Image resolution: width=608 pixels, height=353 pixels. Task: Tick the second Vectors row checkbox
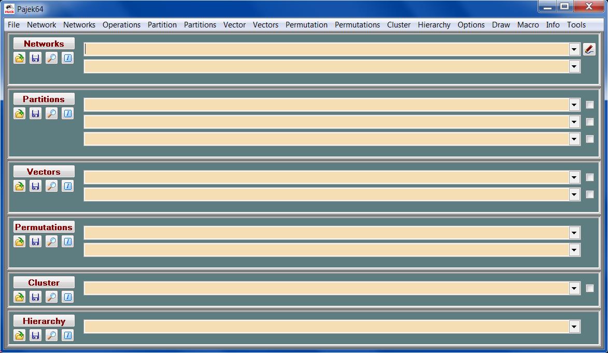click(590, 194)
